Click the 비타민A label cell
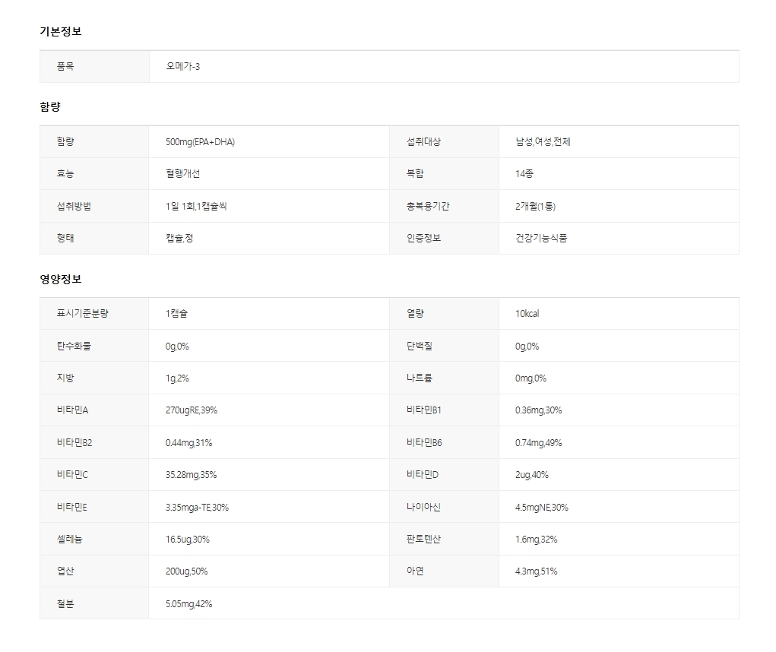Image resolution: width=776 pixels, height=652 pixels. tap(73, 410)
